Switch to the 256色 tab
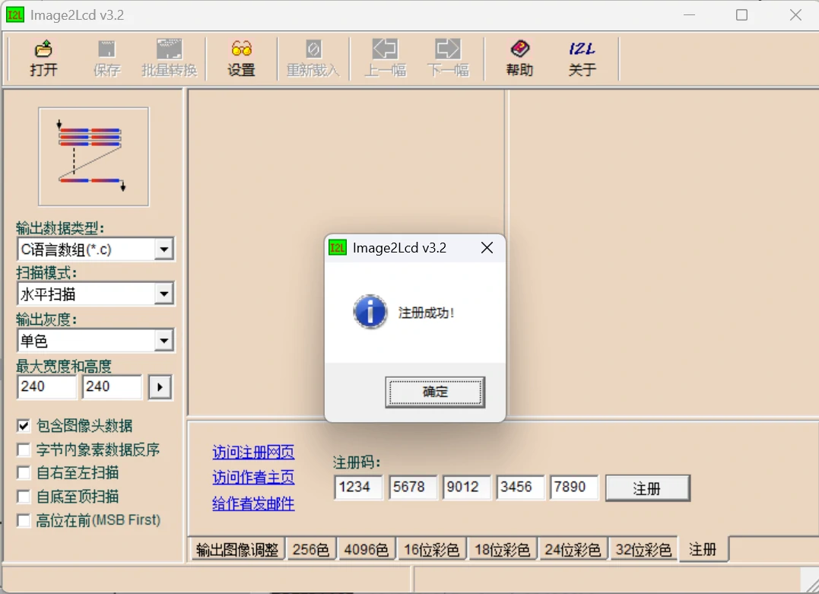The width and height of the screenshot is (819, 594). 310,549
